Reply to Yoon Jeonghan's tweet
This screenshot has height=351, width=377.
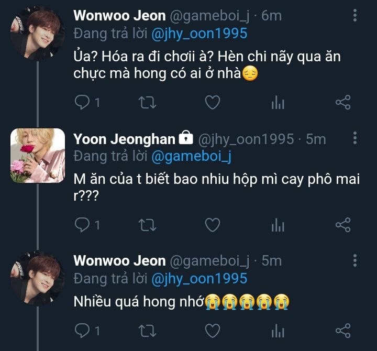click(82, 225)
